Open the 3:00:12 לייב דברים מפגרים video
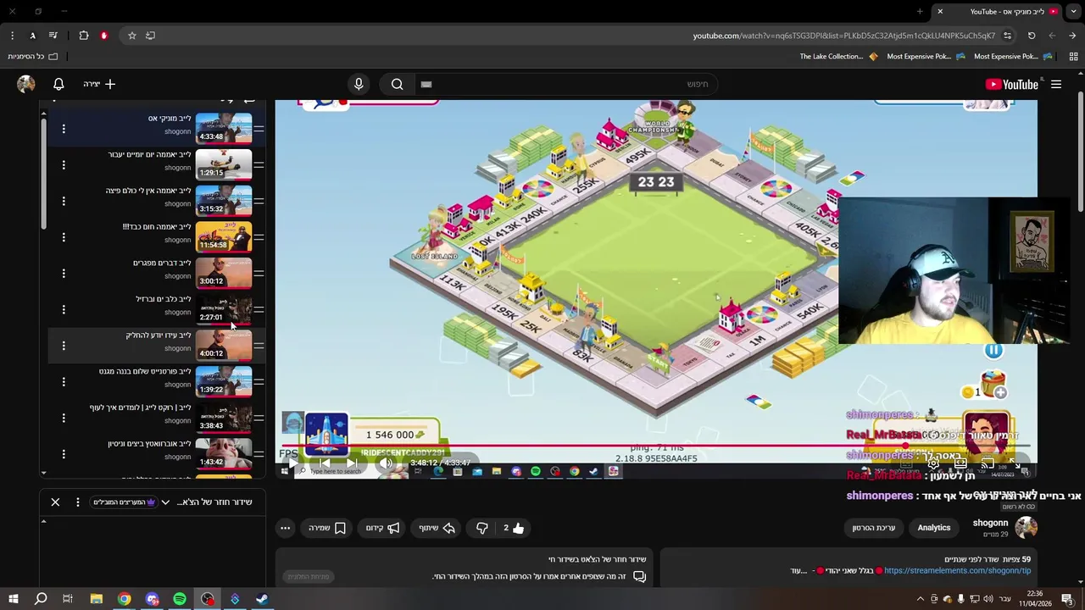 tap(224, 273)
